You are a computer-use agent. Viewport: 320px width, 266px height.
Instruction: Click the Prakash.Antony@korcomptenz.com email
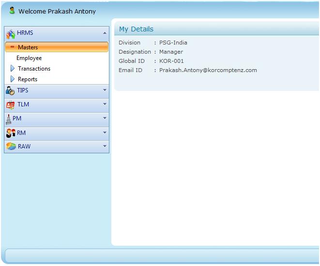208,70
